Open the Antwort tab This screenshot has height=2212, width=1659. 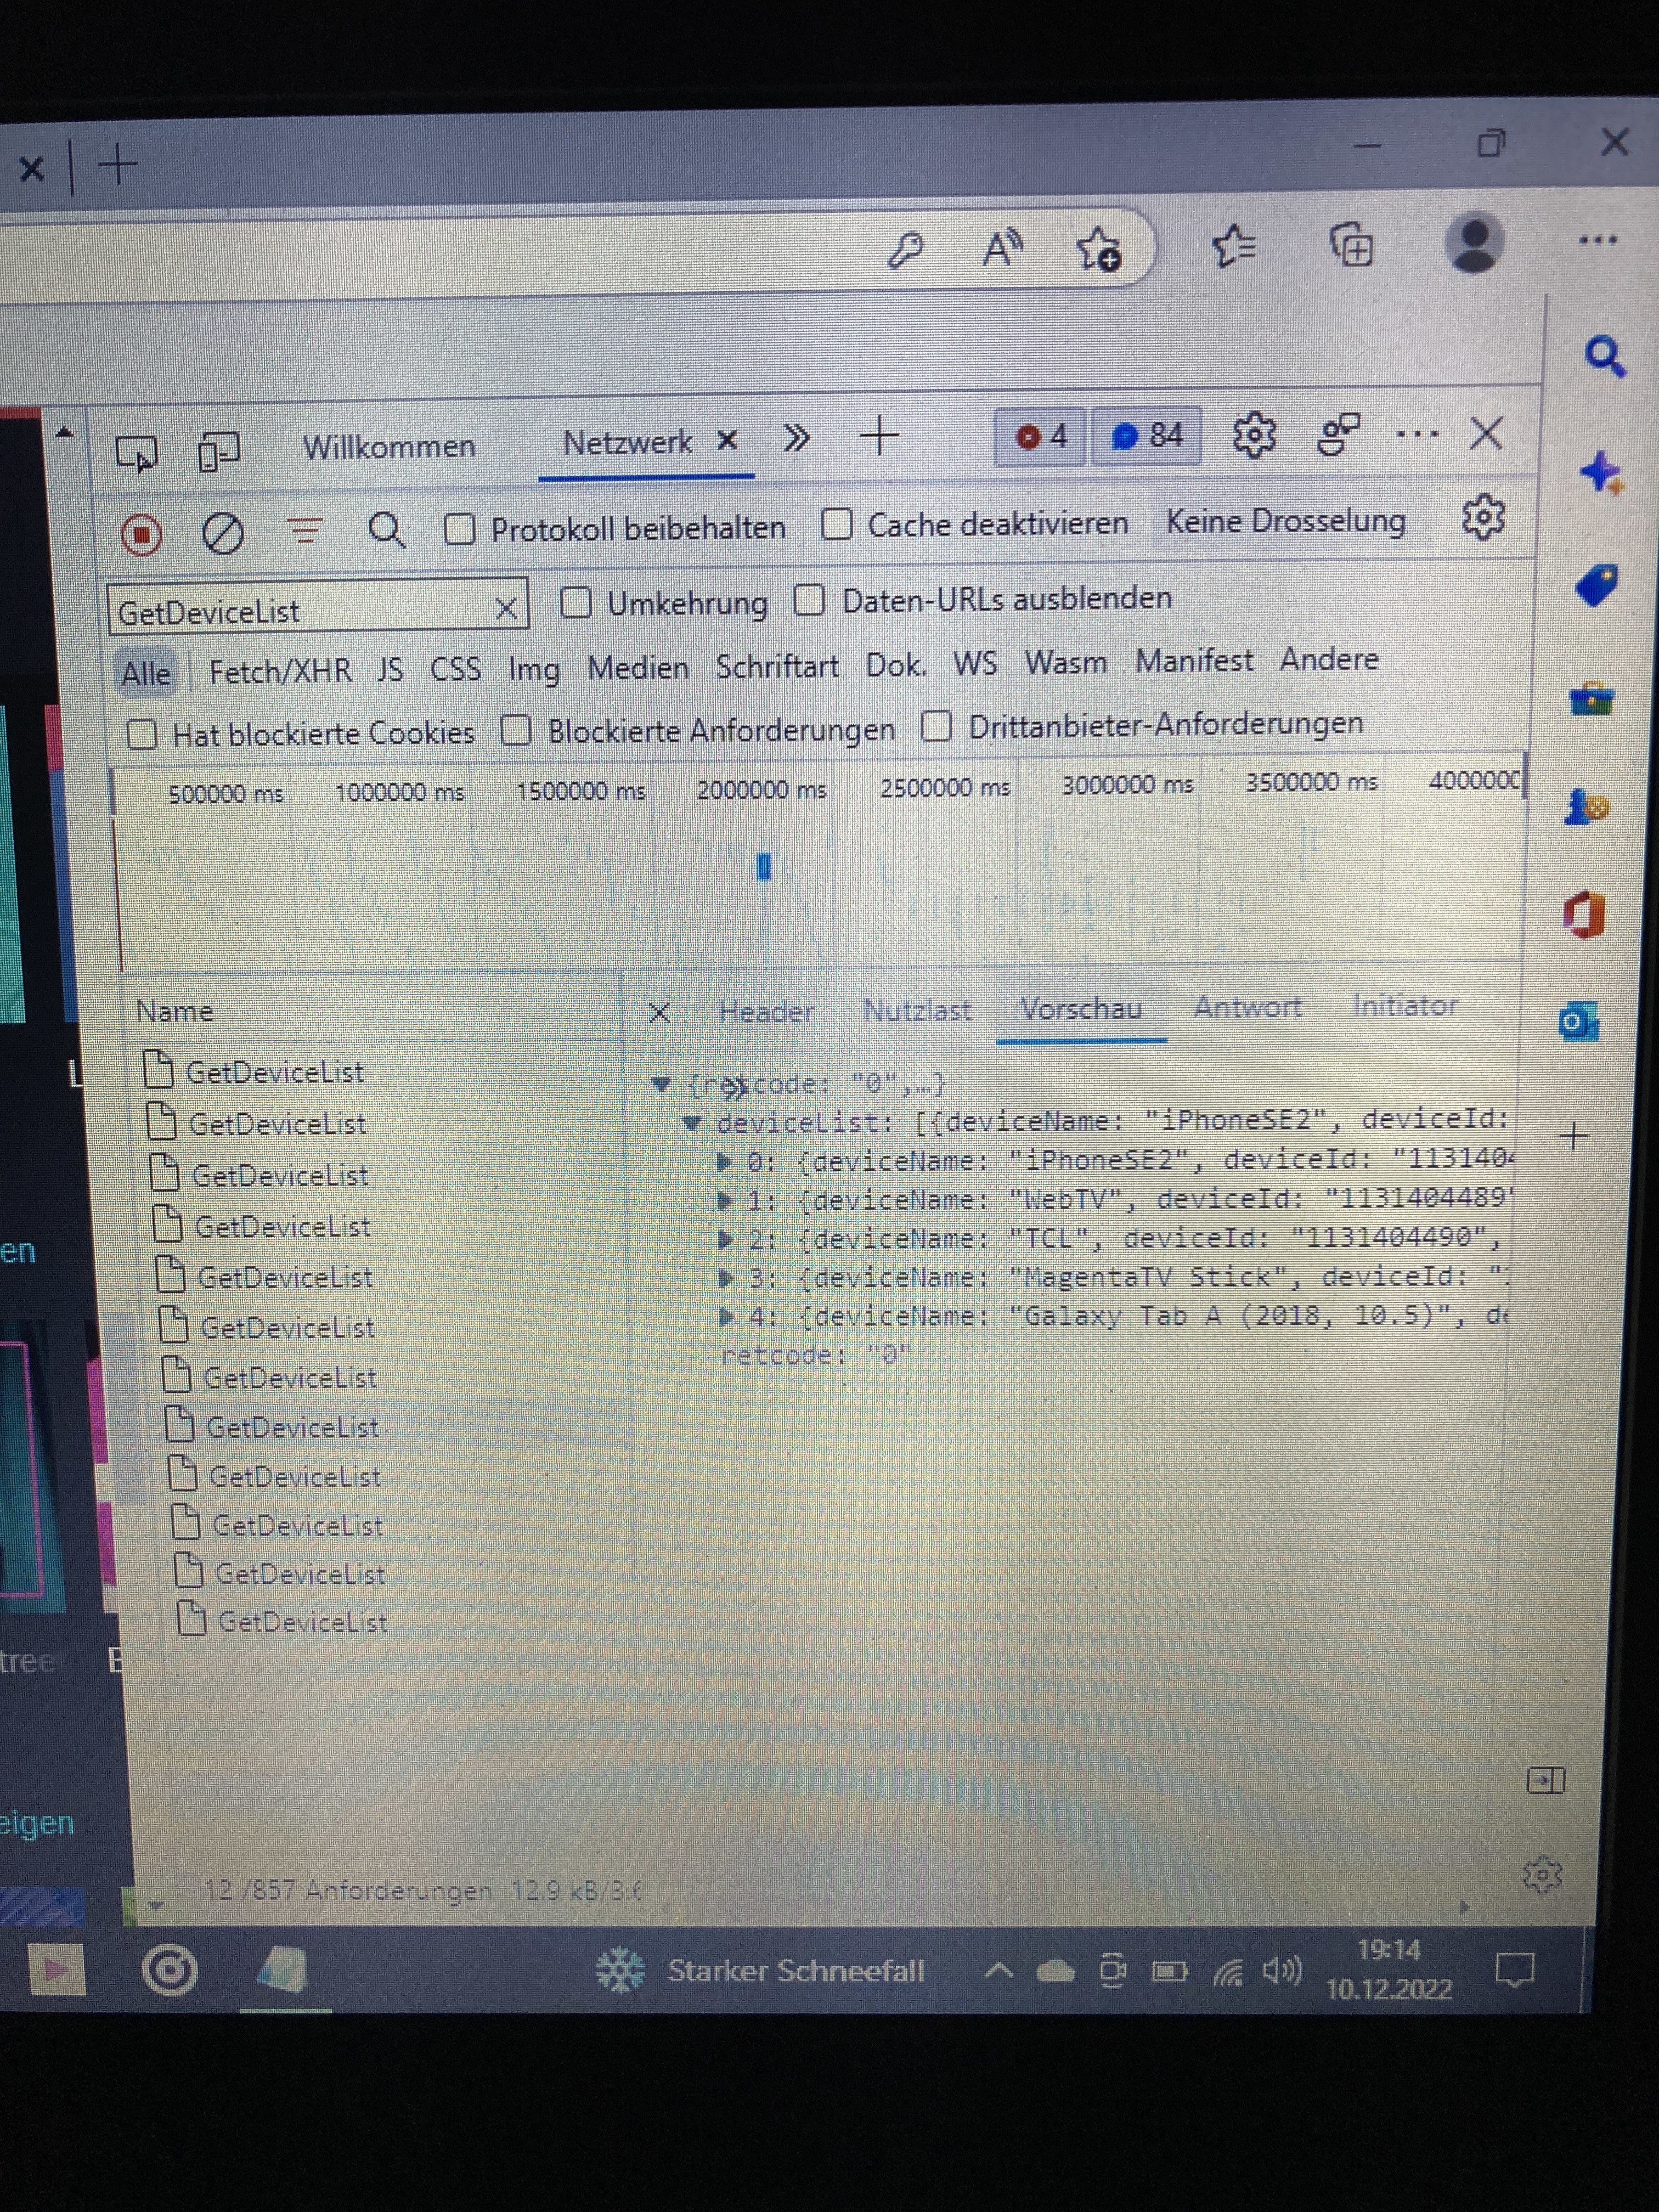tap(1247, 1007)
